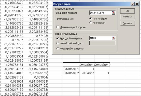
Task: Select -0,806217152 in the row starting with 0,941010331
Action: tap(36, 86)
